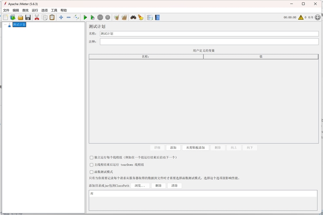The height and width of the screenshot is (215, 323).
Task: Copy element using the Copy icon
Action: [44, 17]
